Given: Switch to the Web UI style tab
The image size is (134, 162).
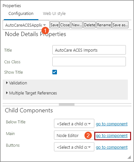Looking at the screenshot, I should pyautogui.click(x=54, y=14).
